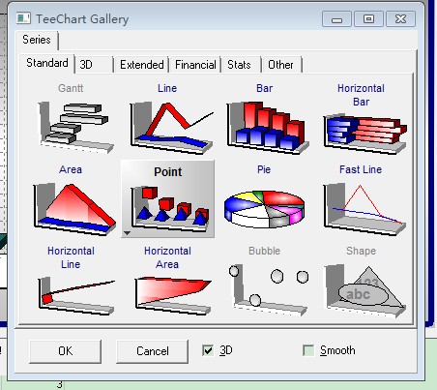The height and width of the screenshot is (390, 437).
Task: Uncheck the 3D checkbox
Action: (208, 350)
